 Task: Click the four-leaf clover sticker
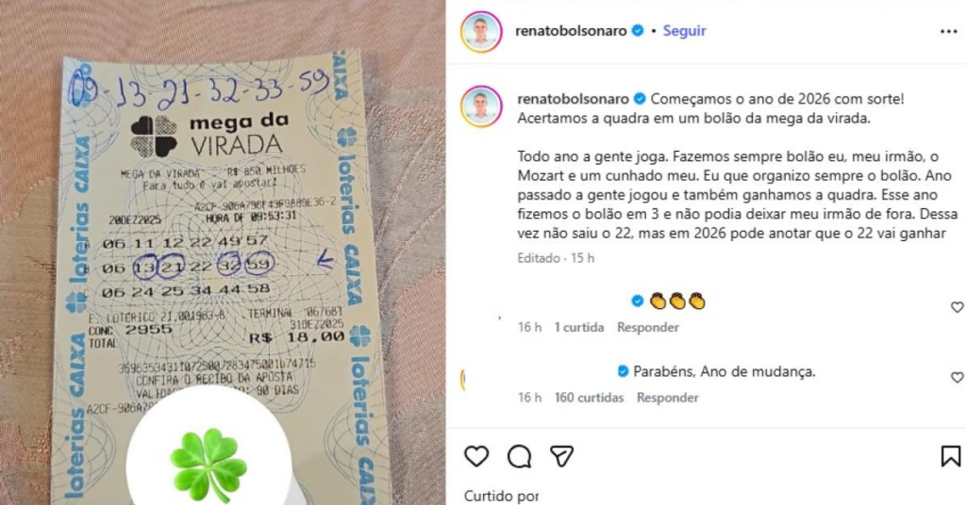pyautogui.click(x=208, y=465)
